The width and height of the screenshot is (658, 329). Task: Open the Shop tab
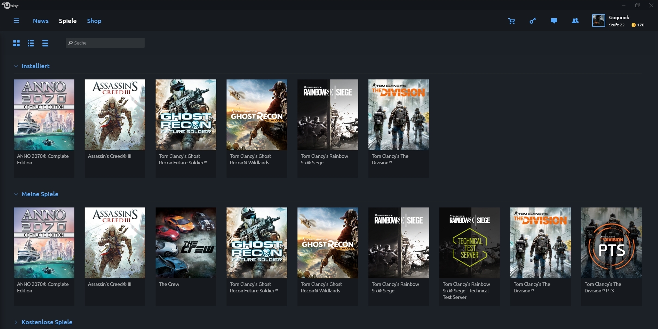(94, 21)
